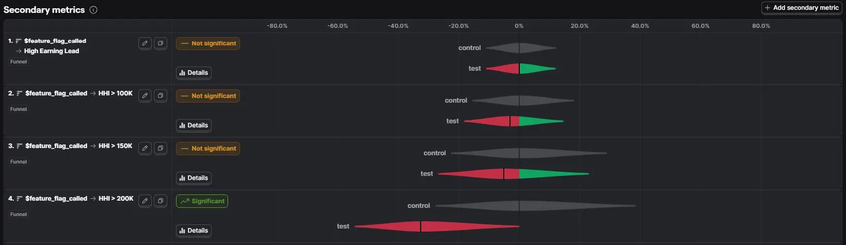Select the red test violin for HHI > 200K
Screen dimensions: 846x245
point(437,226)
